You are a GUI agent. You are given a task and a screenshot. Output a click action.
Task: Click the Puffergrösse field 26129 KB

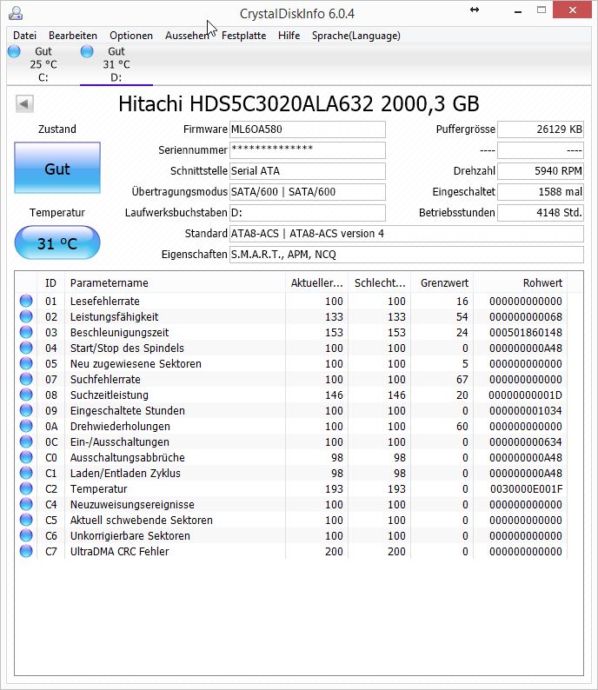[x=541, y=129]
